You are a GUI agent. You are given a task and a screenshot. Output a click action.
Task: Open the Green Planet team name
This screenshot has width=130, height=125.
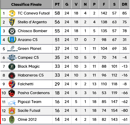point(30,49)
